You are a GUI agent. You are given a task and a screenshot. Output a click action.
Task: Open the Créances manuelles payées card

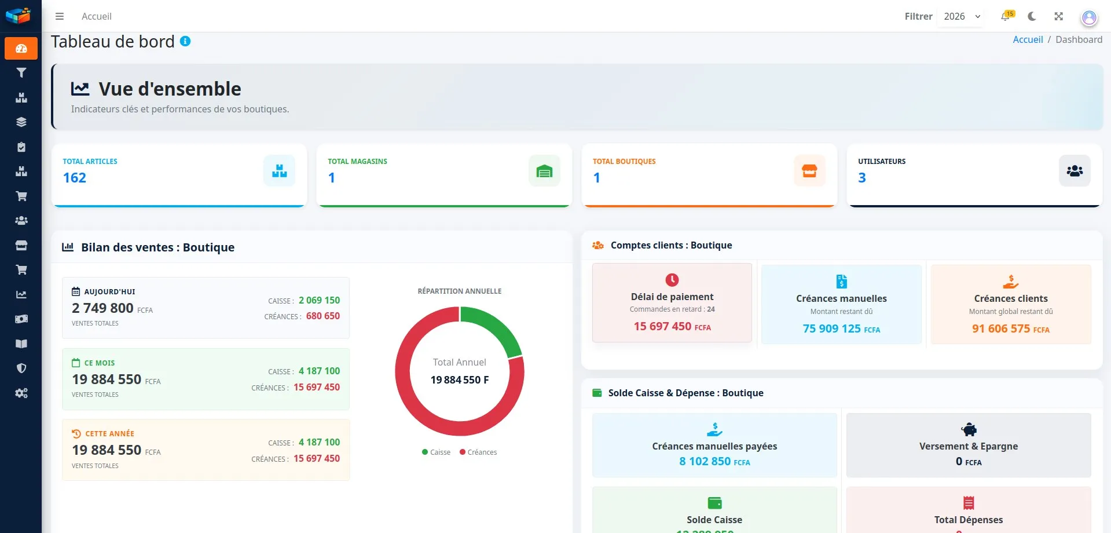point(714,445)
